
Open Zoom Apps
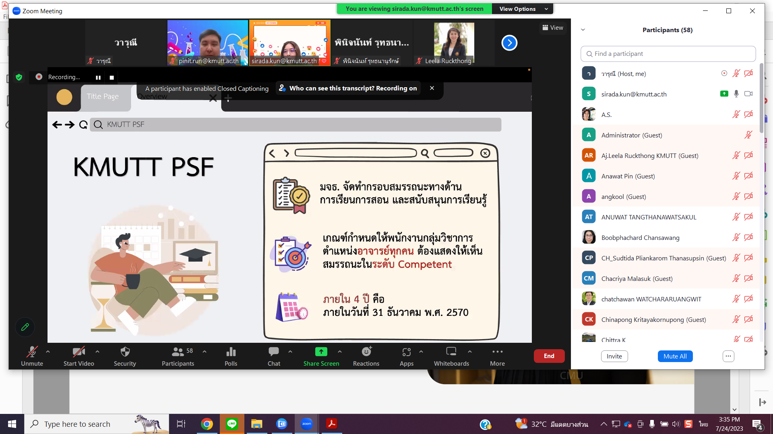[x=406, y=356]
